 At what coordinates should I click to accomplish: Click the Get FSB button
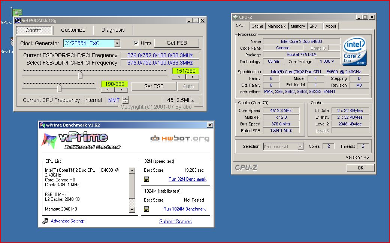click(x=176, y=43)
